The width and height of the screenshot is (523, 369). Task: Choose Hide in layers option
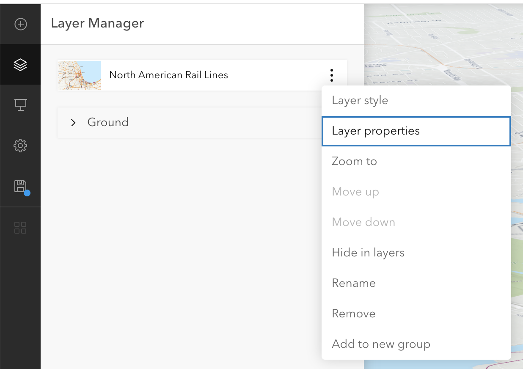coord(368,253)
